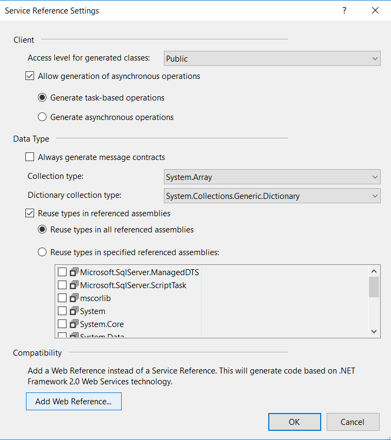Click the Microsoft.SqlServer.ManagedDTS assembly icon

point(74,272)
